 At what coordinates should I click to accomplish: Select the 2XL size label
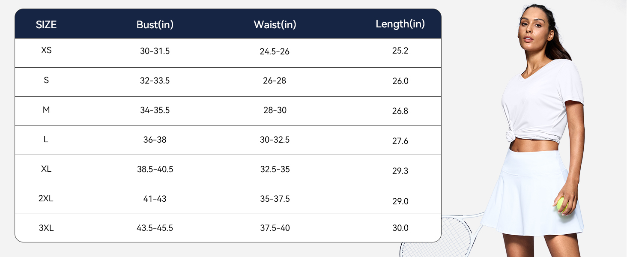pos(46,199)
